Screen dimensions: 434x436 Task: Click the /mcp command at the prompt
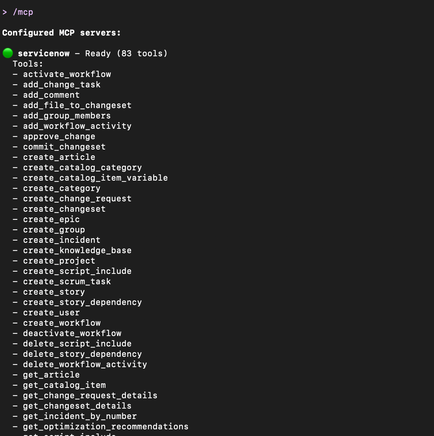[23, 12]
